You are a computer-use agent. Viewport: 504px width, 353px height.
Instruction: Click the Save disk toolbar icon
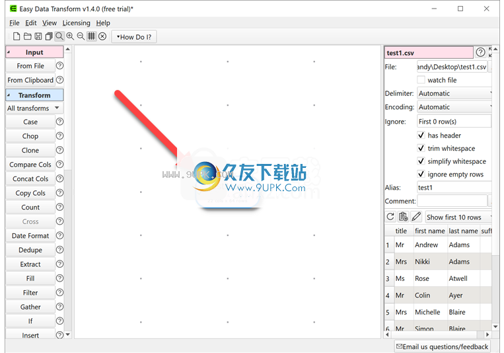click(x=38, y=36)
